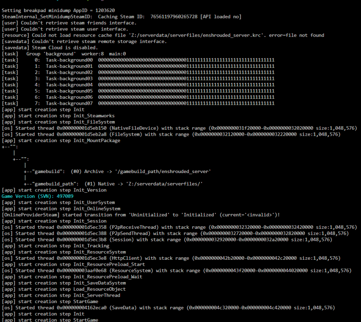Screen dimensions: 361x322
Task: Select the Task-background06 row
Action: coord(138,97)
